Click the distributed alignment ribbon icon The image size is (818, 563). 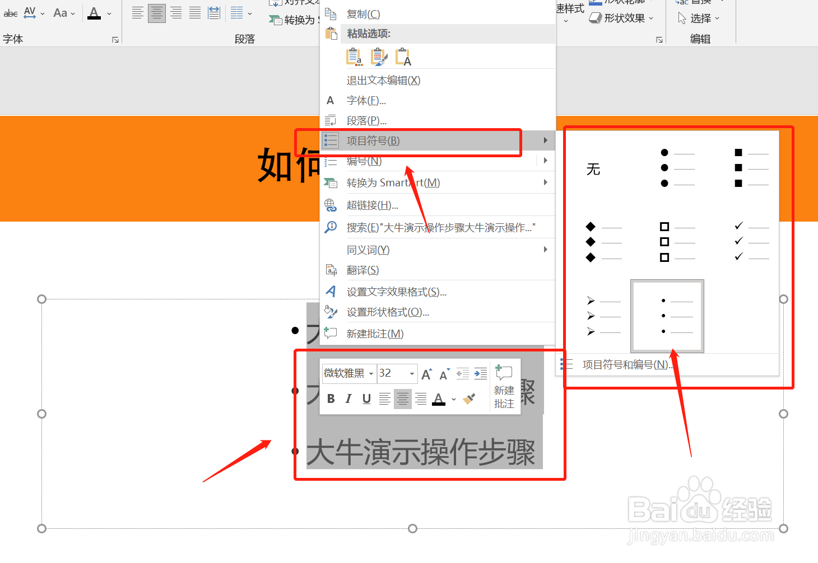(214, 13)
